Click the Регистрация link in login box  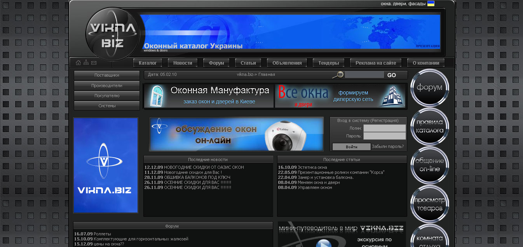384,120
